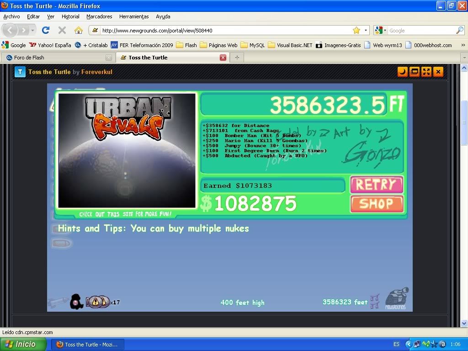Image resolution: width=468 pixels, height=351 pixels.
Task: Expand the Visual Basic.NET bookmarks folder
Action: click(x=290, y=45)
